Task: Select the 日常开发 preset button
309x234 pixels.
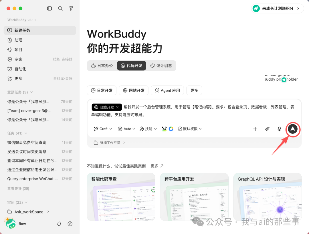Action: click(102, 91)
